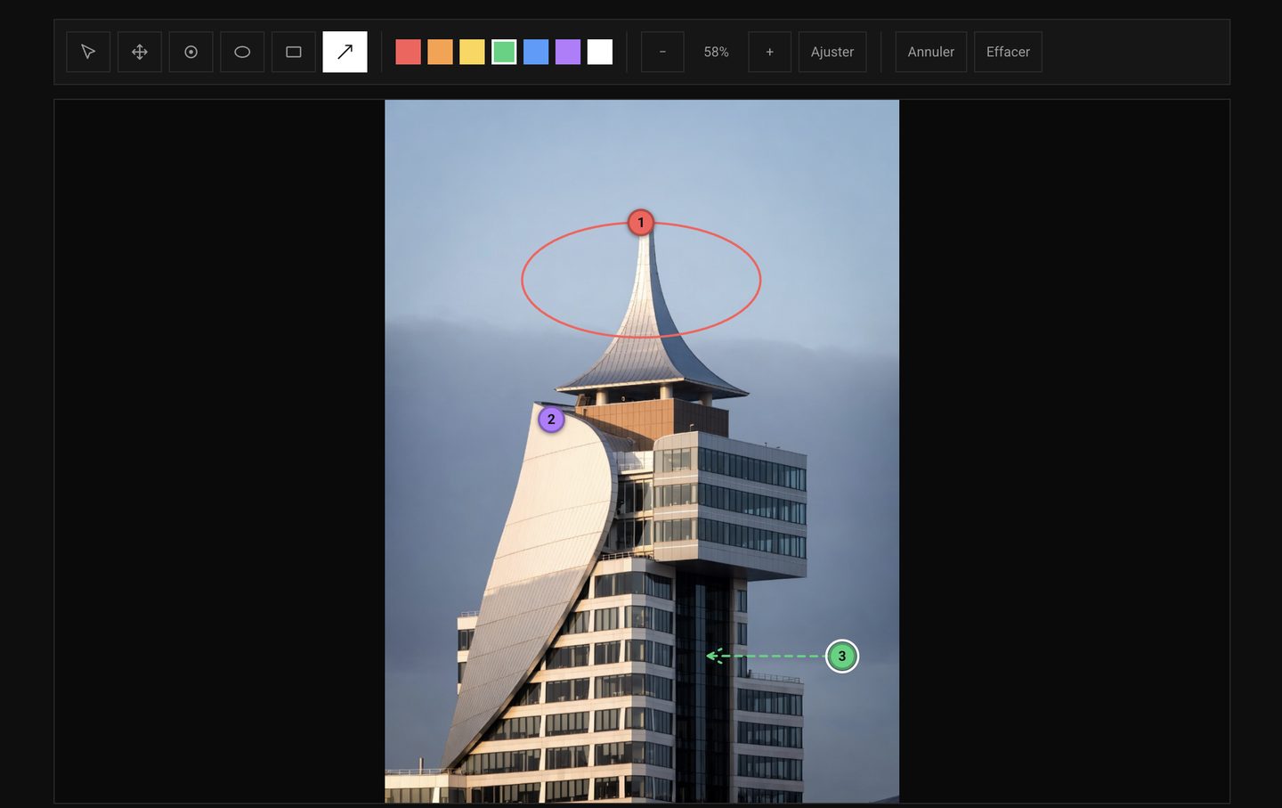Choose the move/pan tool
The height and width of the screenshot is (808, 1282).
(140, 52)
